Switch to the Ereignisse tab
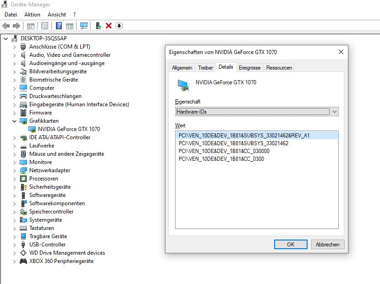The height and width of the screenshot is (284, 380). [x=249, y=68]
